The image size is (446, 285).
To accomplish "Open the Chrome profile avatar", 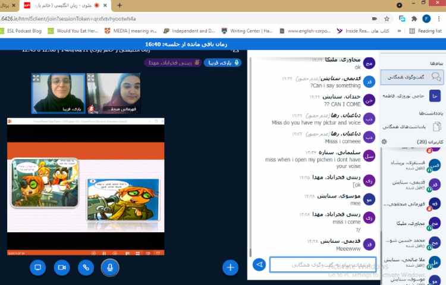I will tap(426, 19).
